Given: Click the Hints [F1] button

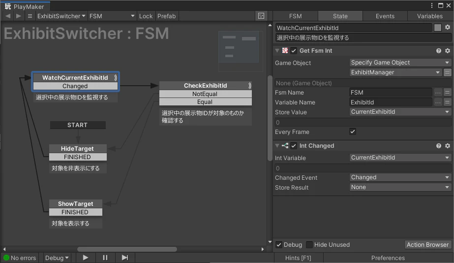Looking at the screenshot, I should [x=298, y=258].
